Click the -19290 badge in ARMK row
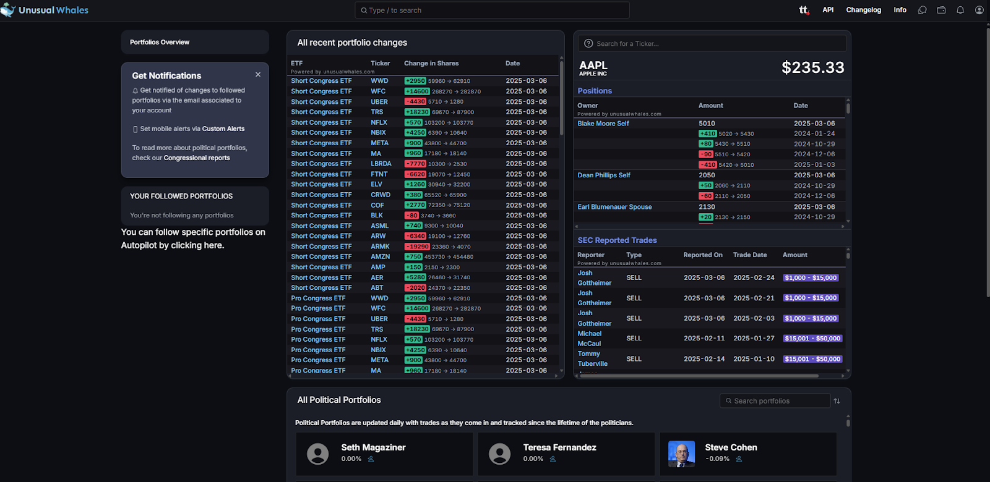The width and height of the screenshot is (990, 482). [x=417, y=247]
